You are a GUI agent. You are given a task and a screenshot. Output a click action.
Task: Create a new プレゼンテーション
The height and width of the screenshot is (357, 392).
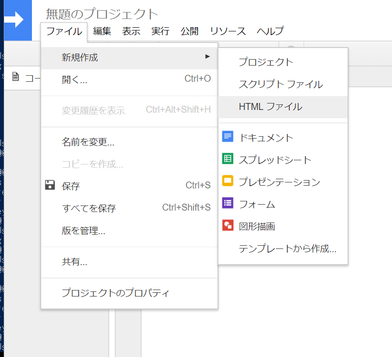point(283,182)
